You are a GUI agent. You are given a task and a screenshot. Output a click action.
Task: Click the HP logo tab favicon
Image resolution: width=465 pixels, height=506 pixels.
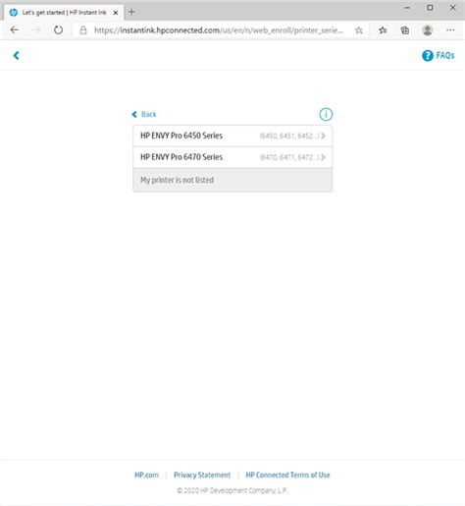[14, 13]
